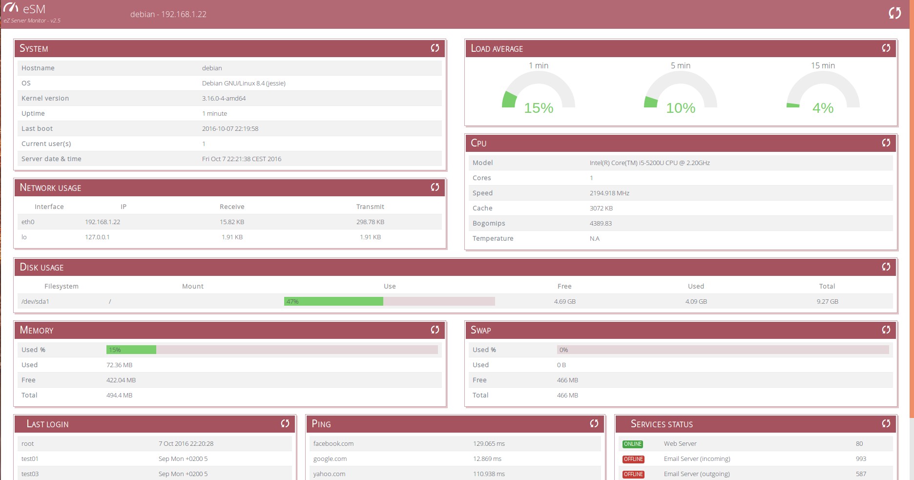
Task: Click the 1 min load gauge
Action: [x=538, y=93]
